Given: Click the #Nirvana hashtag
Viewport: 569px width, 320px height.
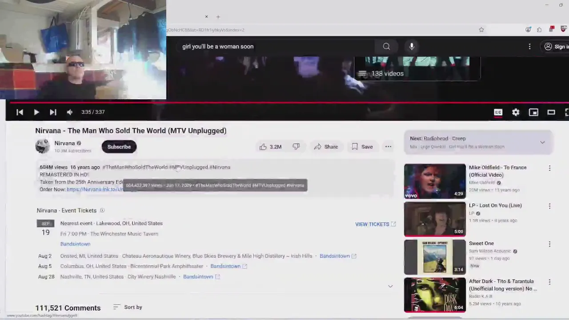Looking at the screenshot, I should pyautogui.click(x=220, y=167).
